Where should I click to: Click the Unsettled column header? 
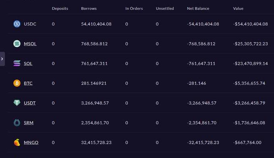click(165, 8)
